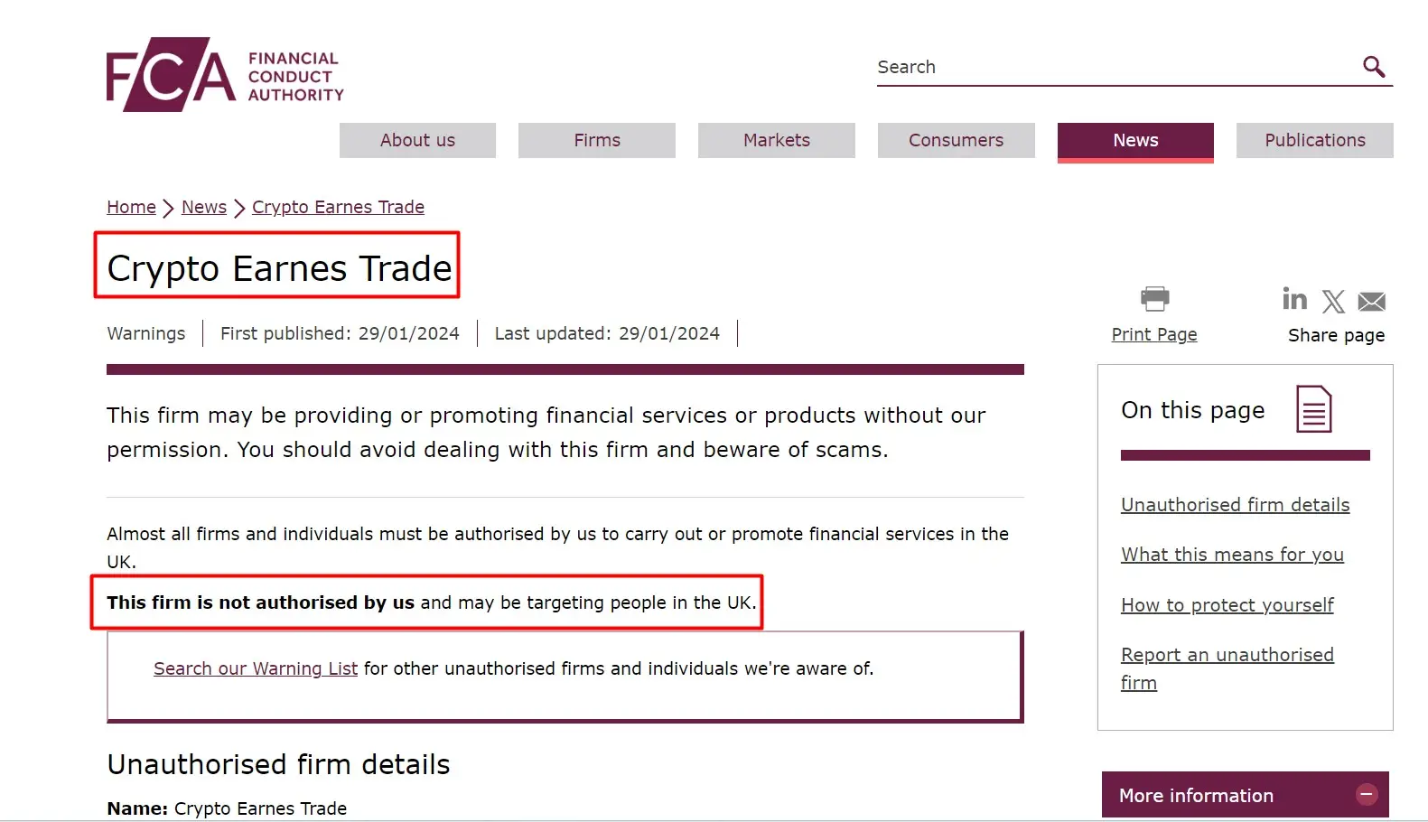Share the page via the LinkedIn icon
Image resolution: width=1428 pixels, height=822 pixels.
click(1294, 299)
